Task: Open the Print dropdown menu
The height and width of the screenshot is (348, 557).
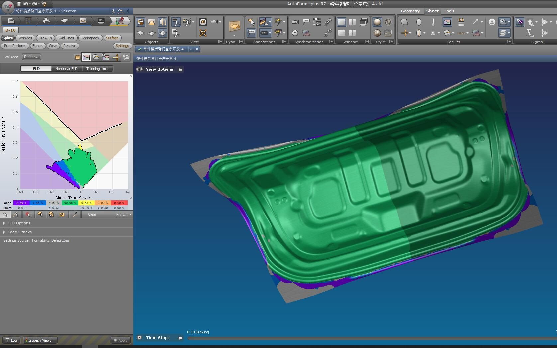Action: (x=123, y=214)
